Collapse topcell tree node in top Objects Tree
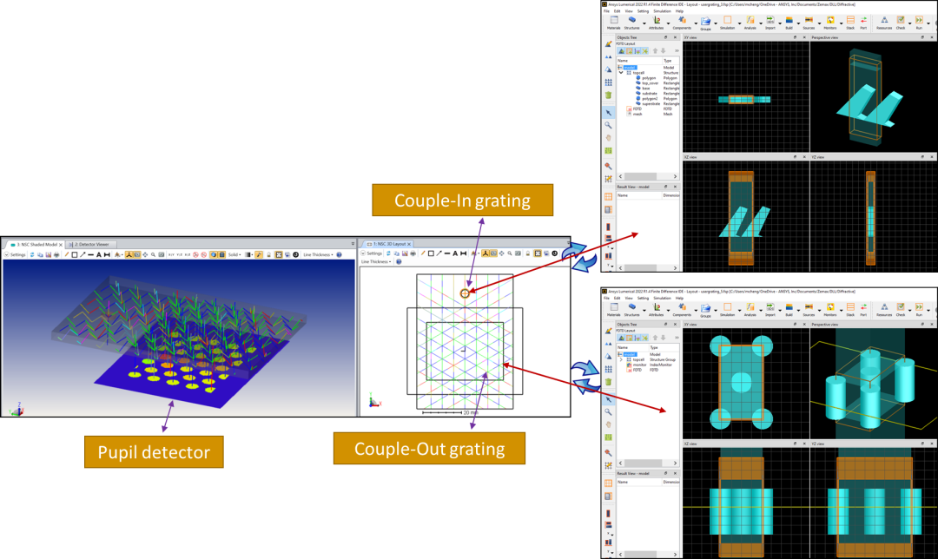Viewport: 938px width, 559px height. tap(621, 73)
